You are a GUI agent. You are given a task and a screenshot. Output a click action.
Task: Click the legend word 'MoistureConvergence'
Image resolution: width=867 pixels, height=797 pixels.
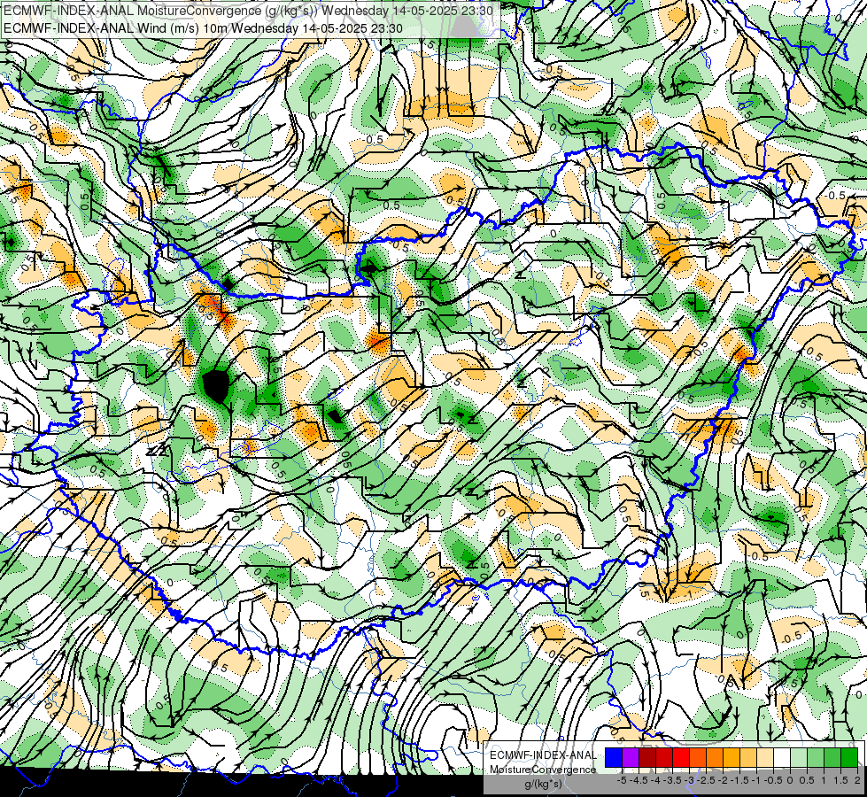[543, 770]
